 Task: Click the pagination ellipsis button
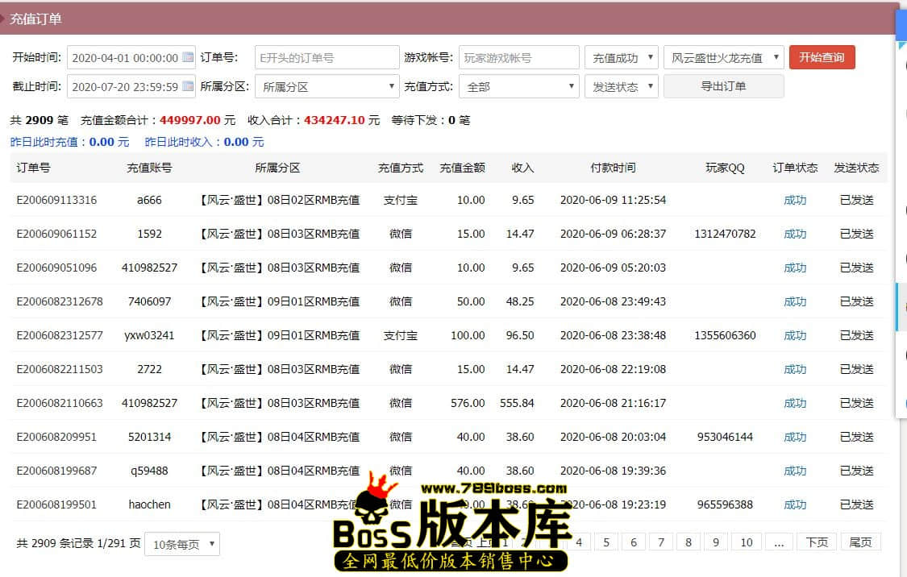[x=778, y=542]
